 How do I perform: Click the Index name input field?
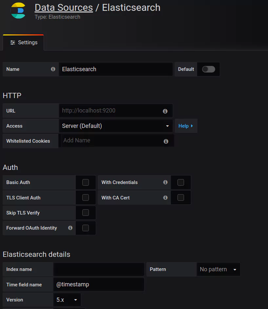[99, 269]
